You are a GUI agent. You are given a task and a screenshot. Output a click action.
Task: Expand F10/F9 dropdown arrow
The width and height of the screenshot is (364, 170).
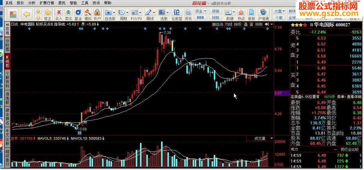point(140,13)
